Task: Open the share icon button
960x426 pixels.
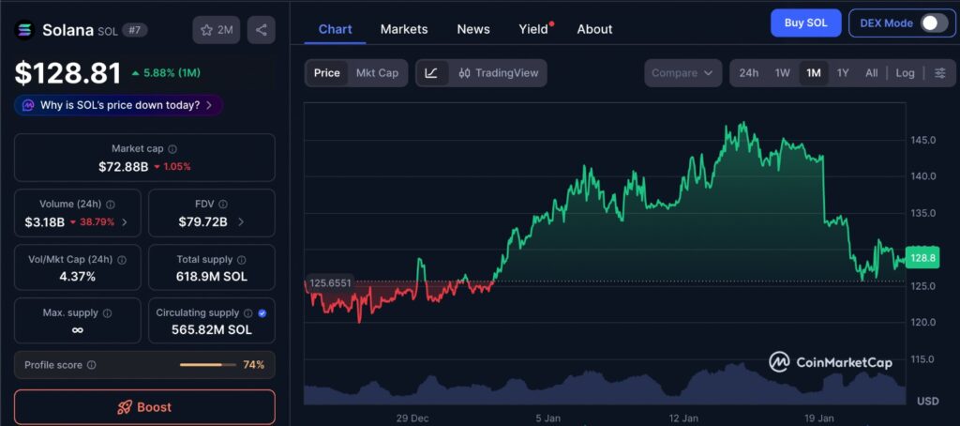Action: coord(262,30)
